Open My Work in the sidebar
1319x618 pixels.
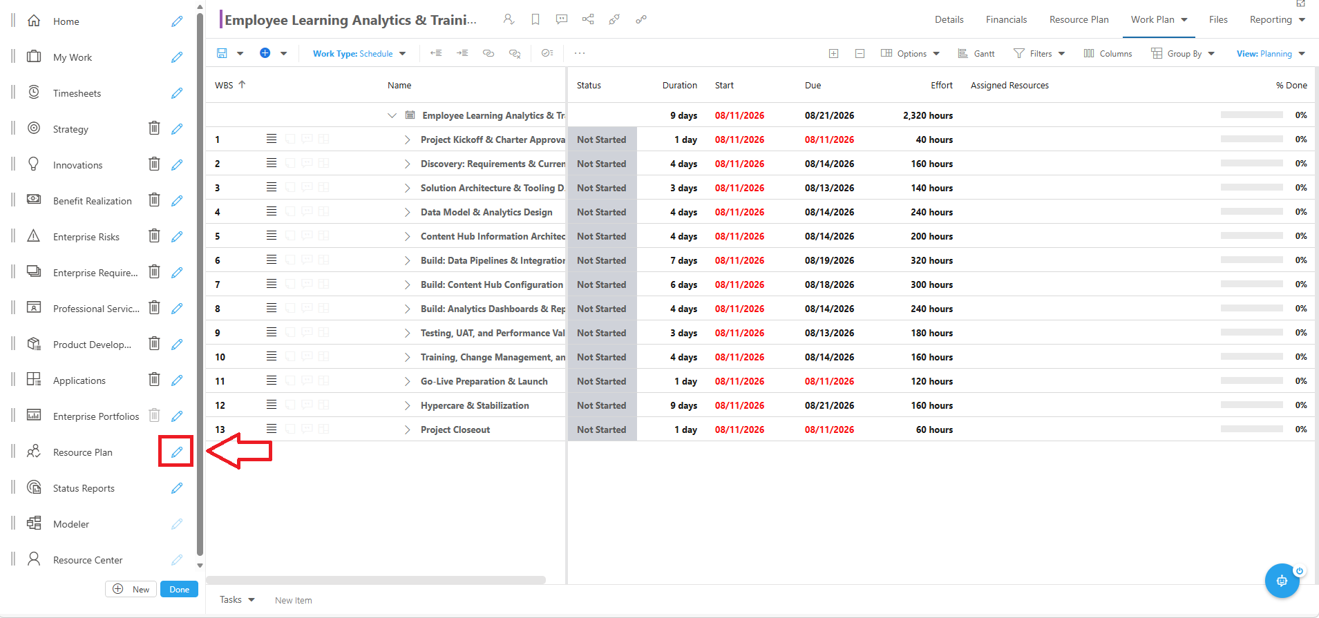pos(73,57)
